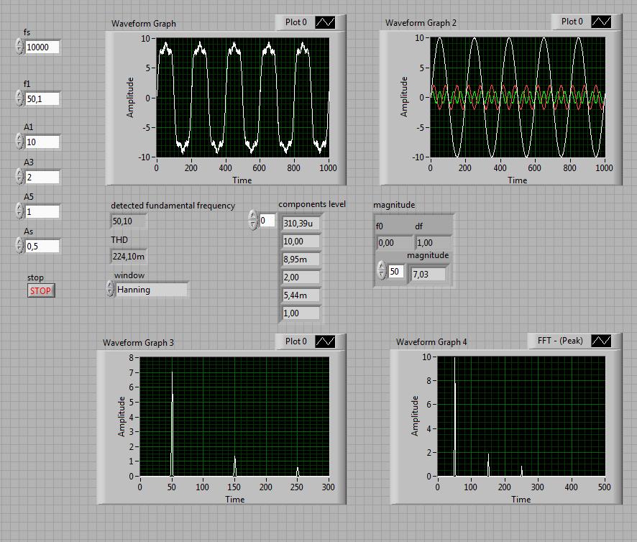The width and height of the screenshot is (637, 542).
Task: Click Waveform Graph 3 plot legend line icon
Action: click(x=326, y=341)
